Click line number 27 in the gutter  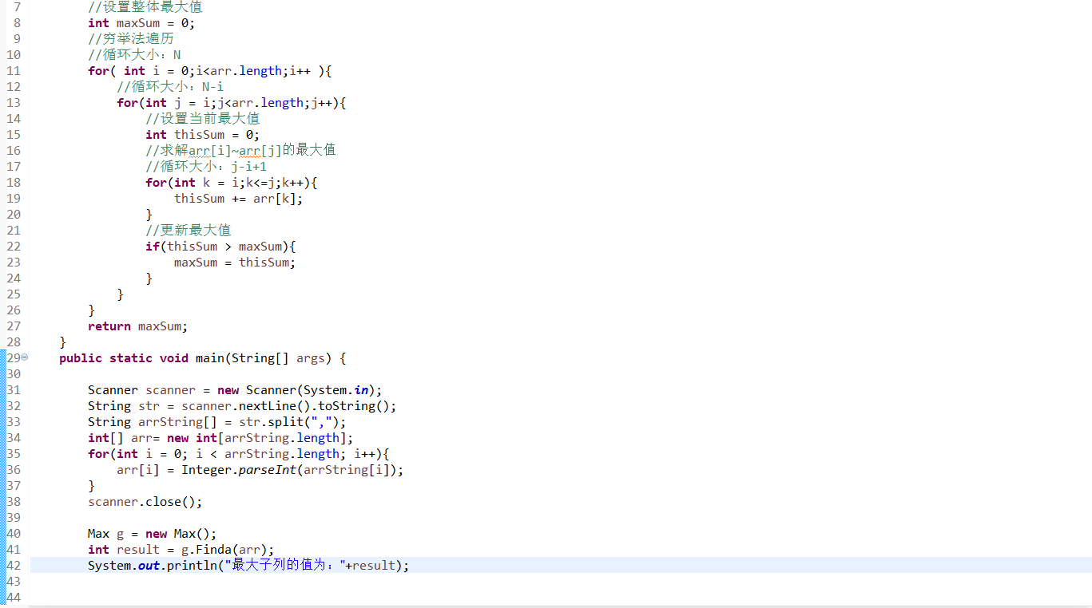[x=14, y=326]
